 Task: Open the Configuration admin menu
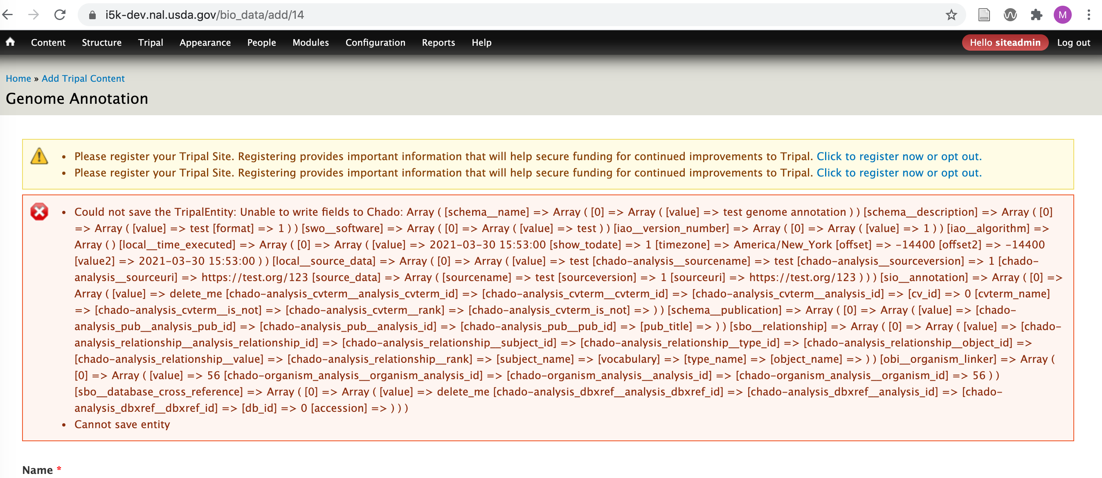[x=375, y=42]
